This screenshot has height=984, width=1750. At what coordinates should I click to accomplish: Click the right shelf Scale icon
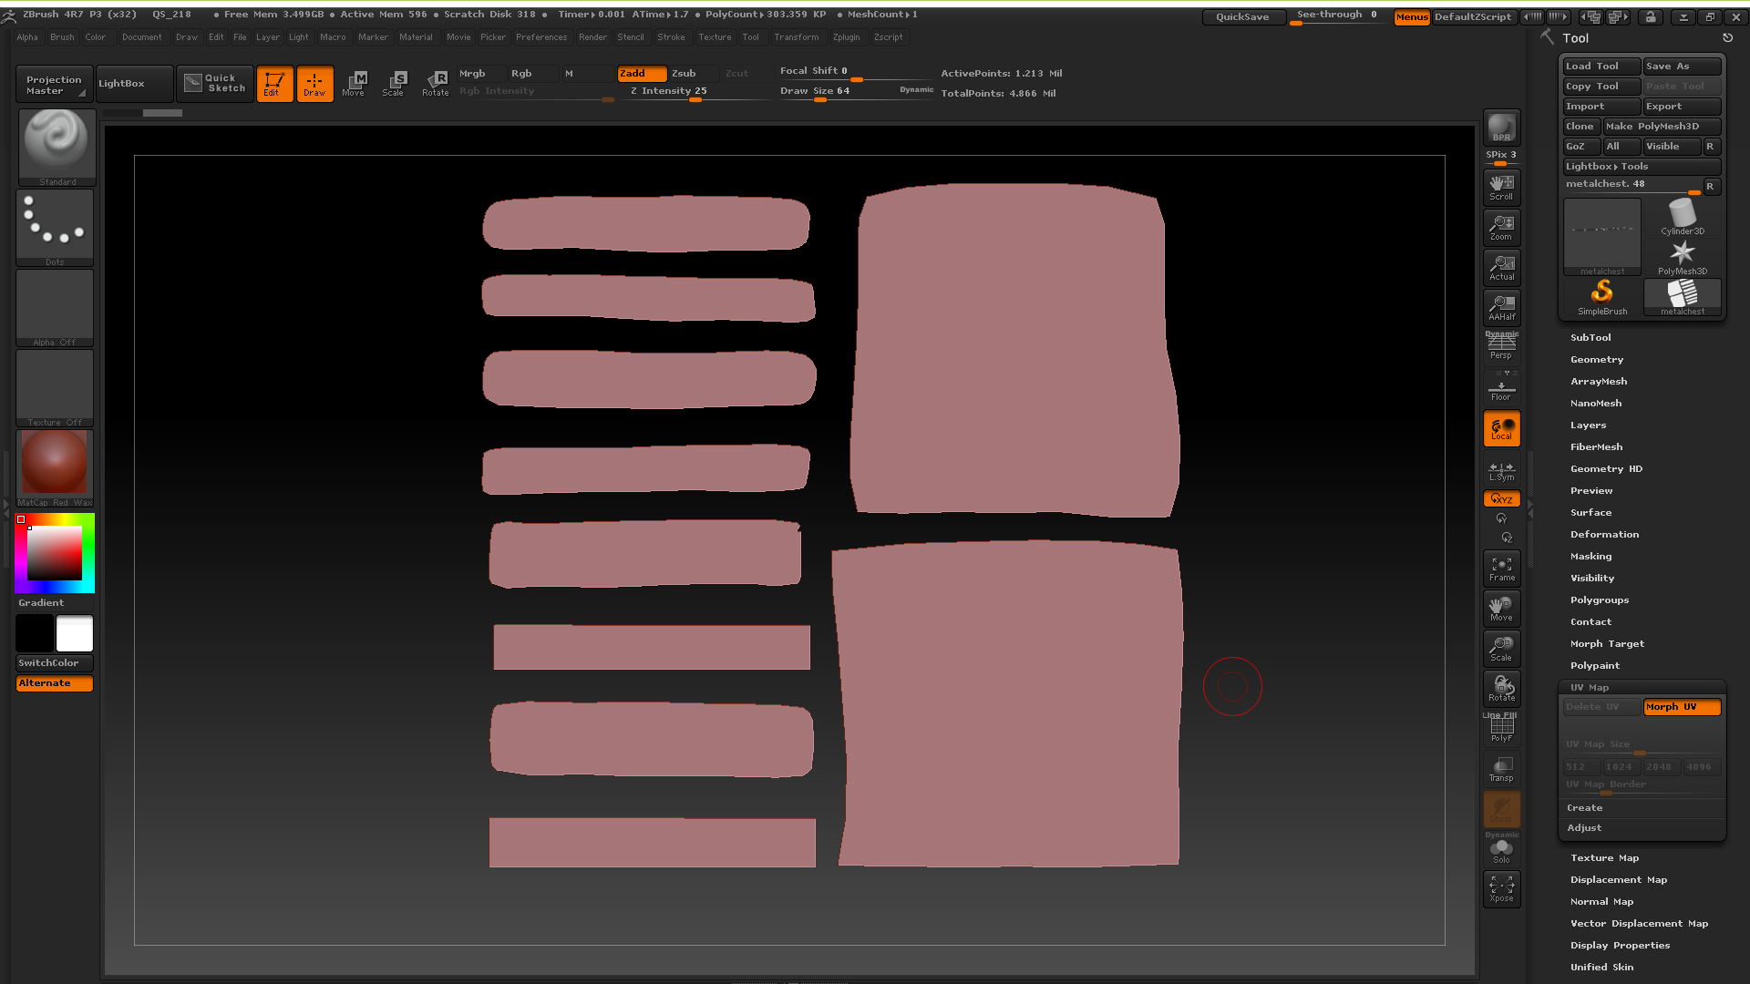1501,649
